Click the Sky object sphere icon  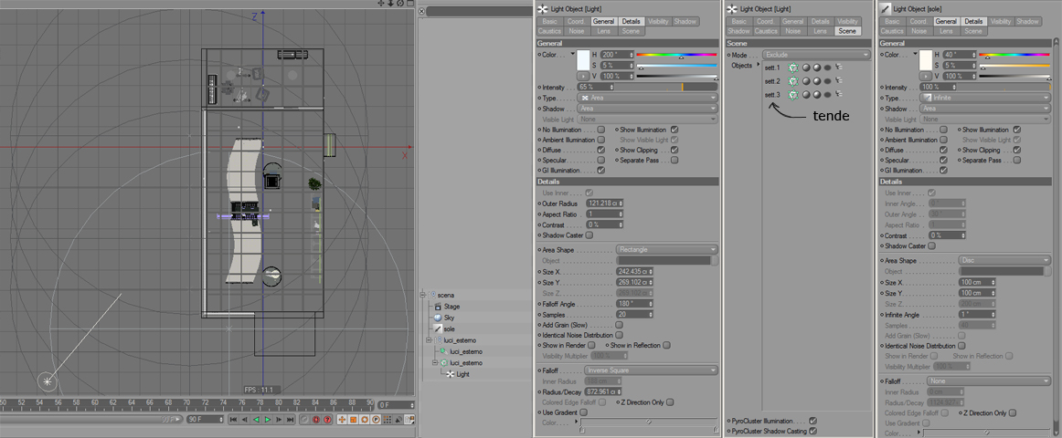tap(438, 318)
